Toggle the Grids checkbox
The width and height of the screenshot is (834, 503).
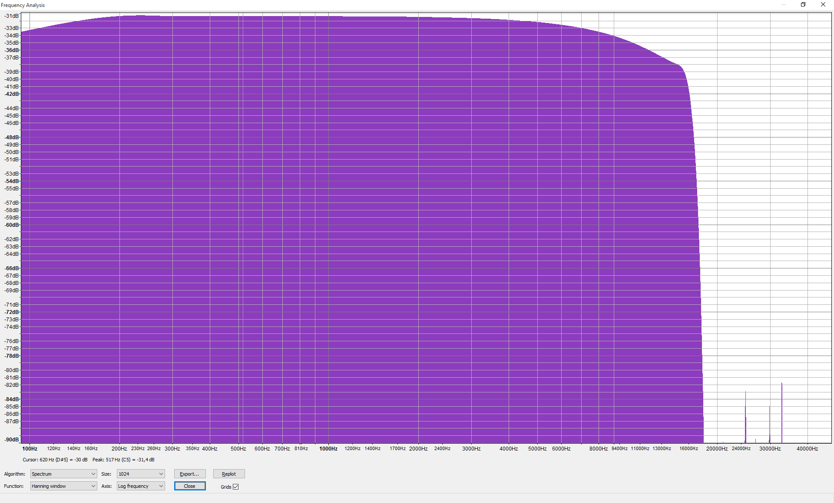pos(235,487)
